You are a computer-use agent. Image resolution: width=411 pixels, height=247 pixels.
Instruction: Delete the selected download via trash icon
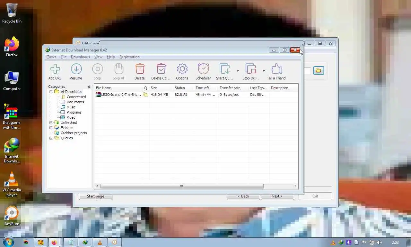(139, 71)
